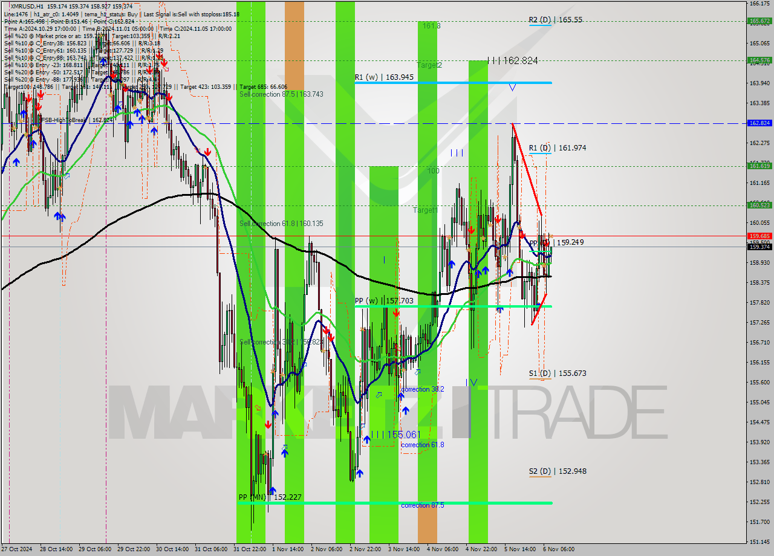The width and height of the screenshot is (774, 556).
Task: Select the 'R2 (D) | 165.55' pivot label
Action: 555,20
